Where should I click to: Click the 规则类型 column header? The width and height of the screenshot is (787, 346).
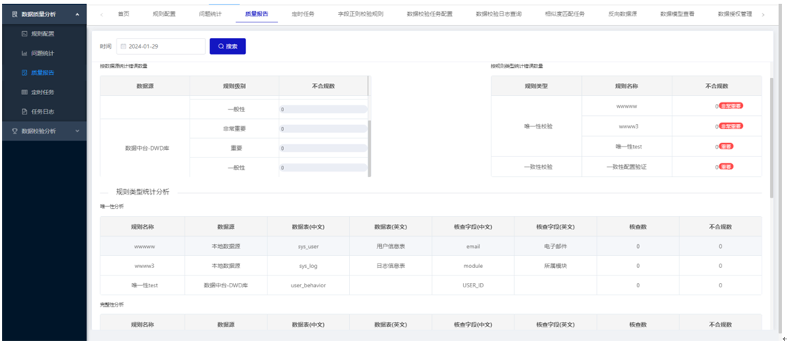pos(536,85)
